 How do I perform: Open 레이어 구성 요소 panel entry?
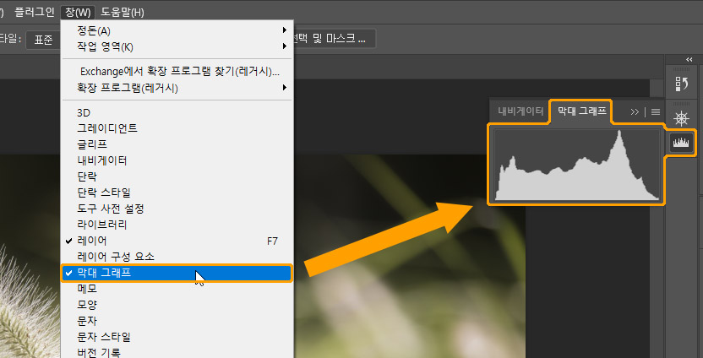pos(177,257)
